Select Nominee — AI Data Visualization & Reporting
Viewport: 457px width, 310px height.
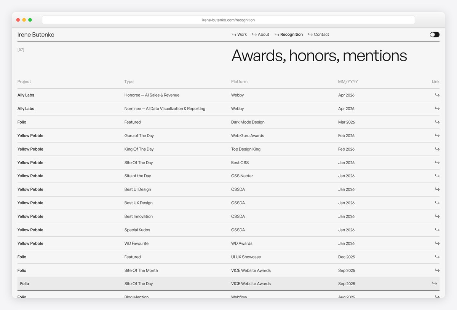(x=165, y=109)
